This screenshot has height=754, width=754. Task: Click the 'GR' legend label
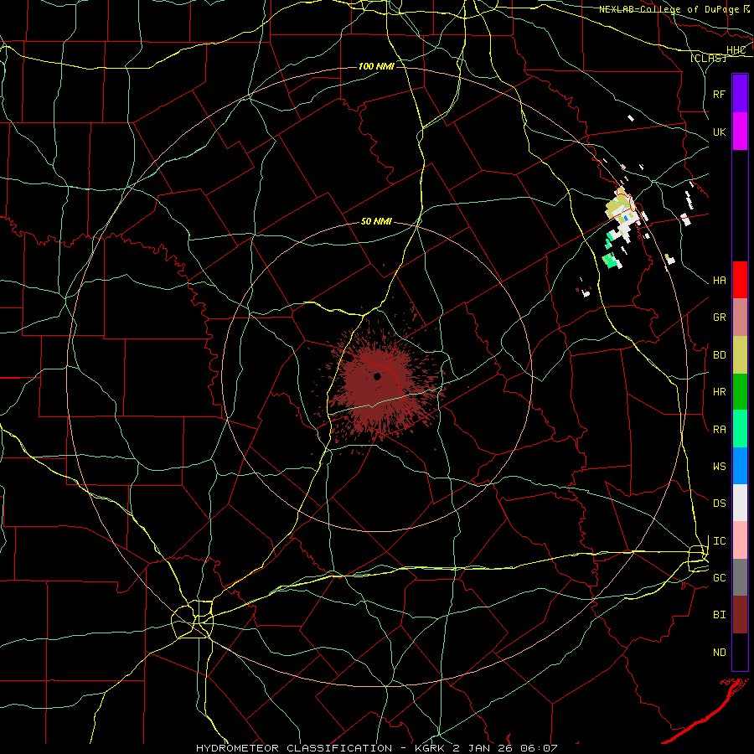719,318
